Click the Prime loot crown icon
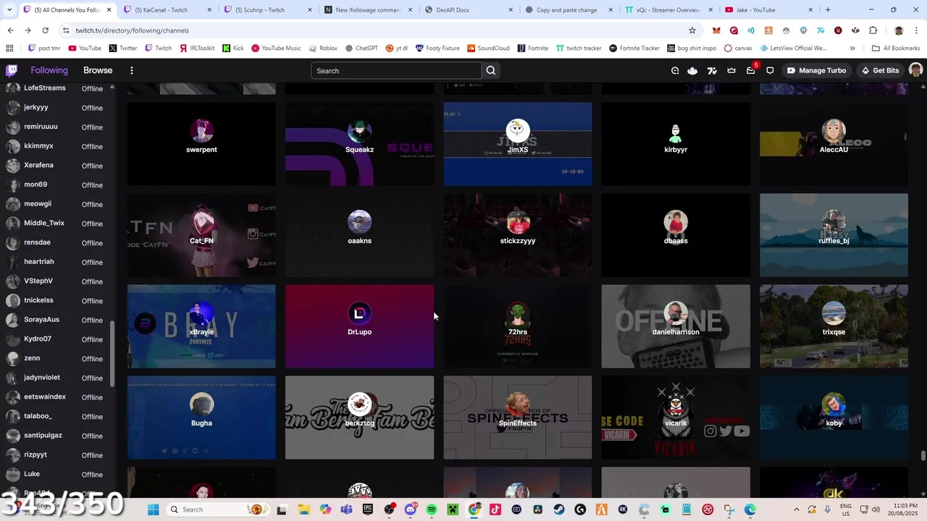Screen dimensions: 927x521 click(x=731, y=70)
